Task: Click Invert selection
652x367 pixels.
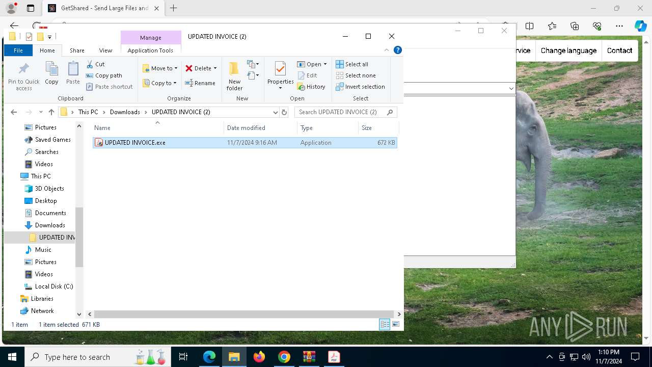Action: pyautogui.click(x=360, y=87)
